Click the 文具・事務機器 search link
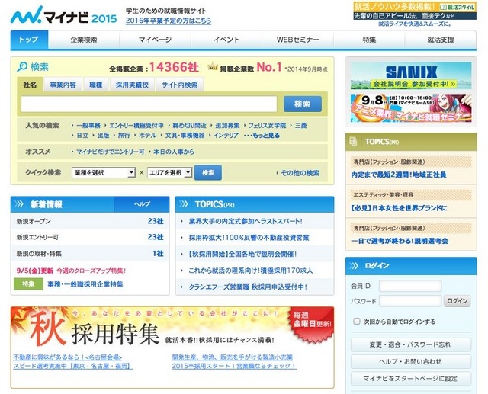488x394 pixels. 185,136
